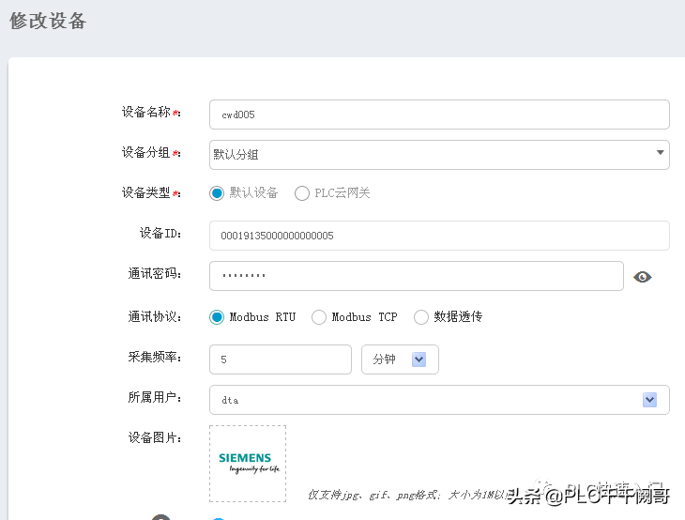This screenshot has width=685, height=520.
Task: Click the 设备名称 field containing cwd005
Action: 438,115
